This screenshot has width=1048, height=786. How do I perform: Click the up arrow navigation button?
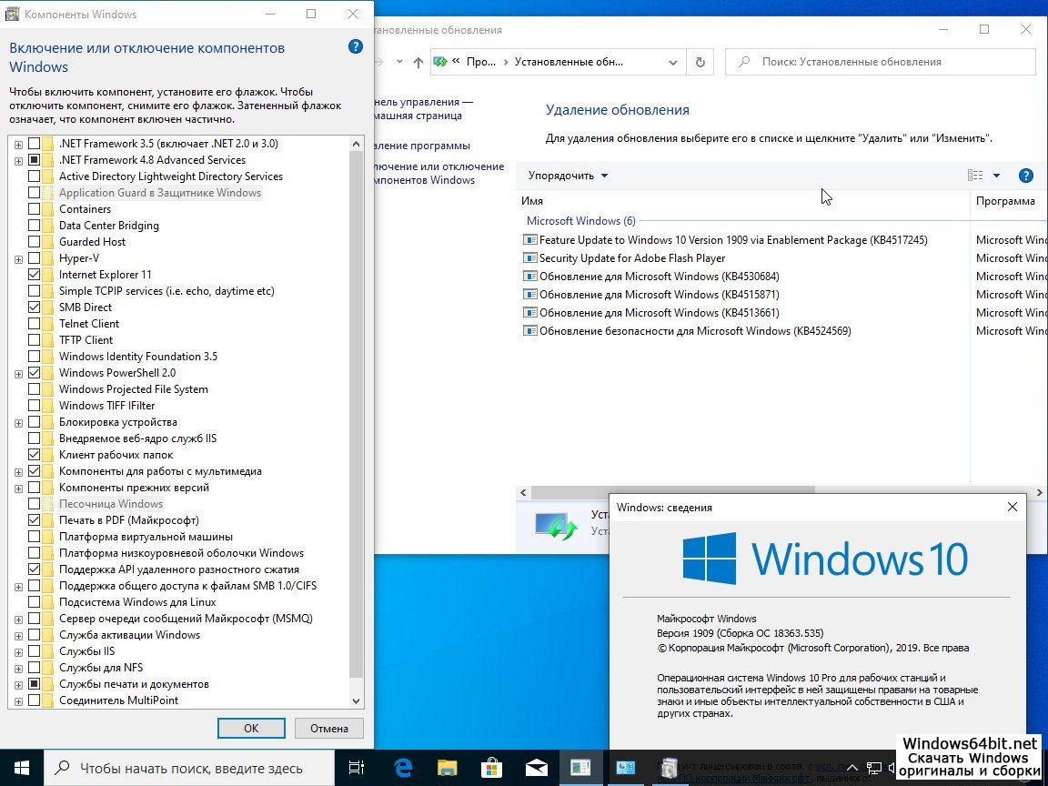418,62
